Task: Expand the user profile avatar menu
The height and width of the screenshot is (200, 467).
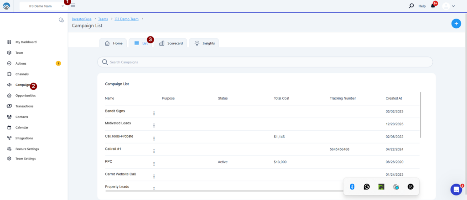Action: pos(449,6)
